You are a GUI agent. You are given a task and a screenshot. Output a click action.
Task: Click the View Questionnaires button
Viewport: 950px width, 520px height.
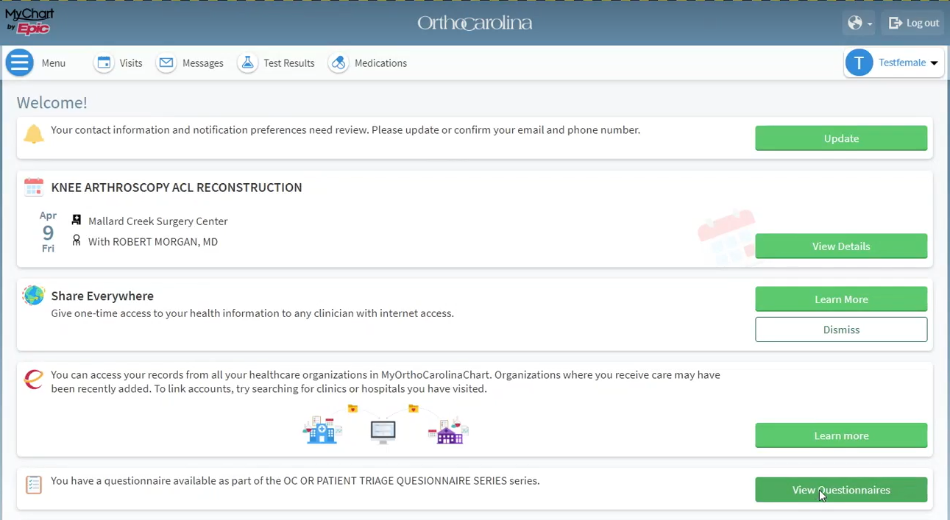[841, 490]
